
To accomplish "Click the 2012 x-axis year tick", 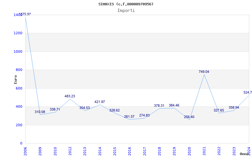I will pyautogui.click(x=70, y=151).
